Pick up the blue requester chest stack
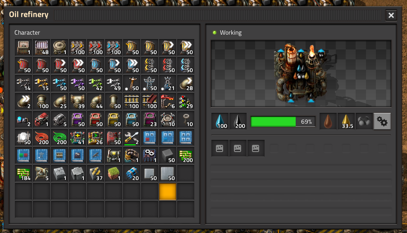The image size is (407, 233). point(132,120)
